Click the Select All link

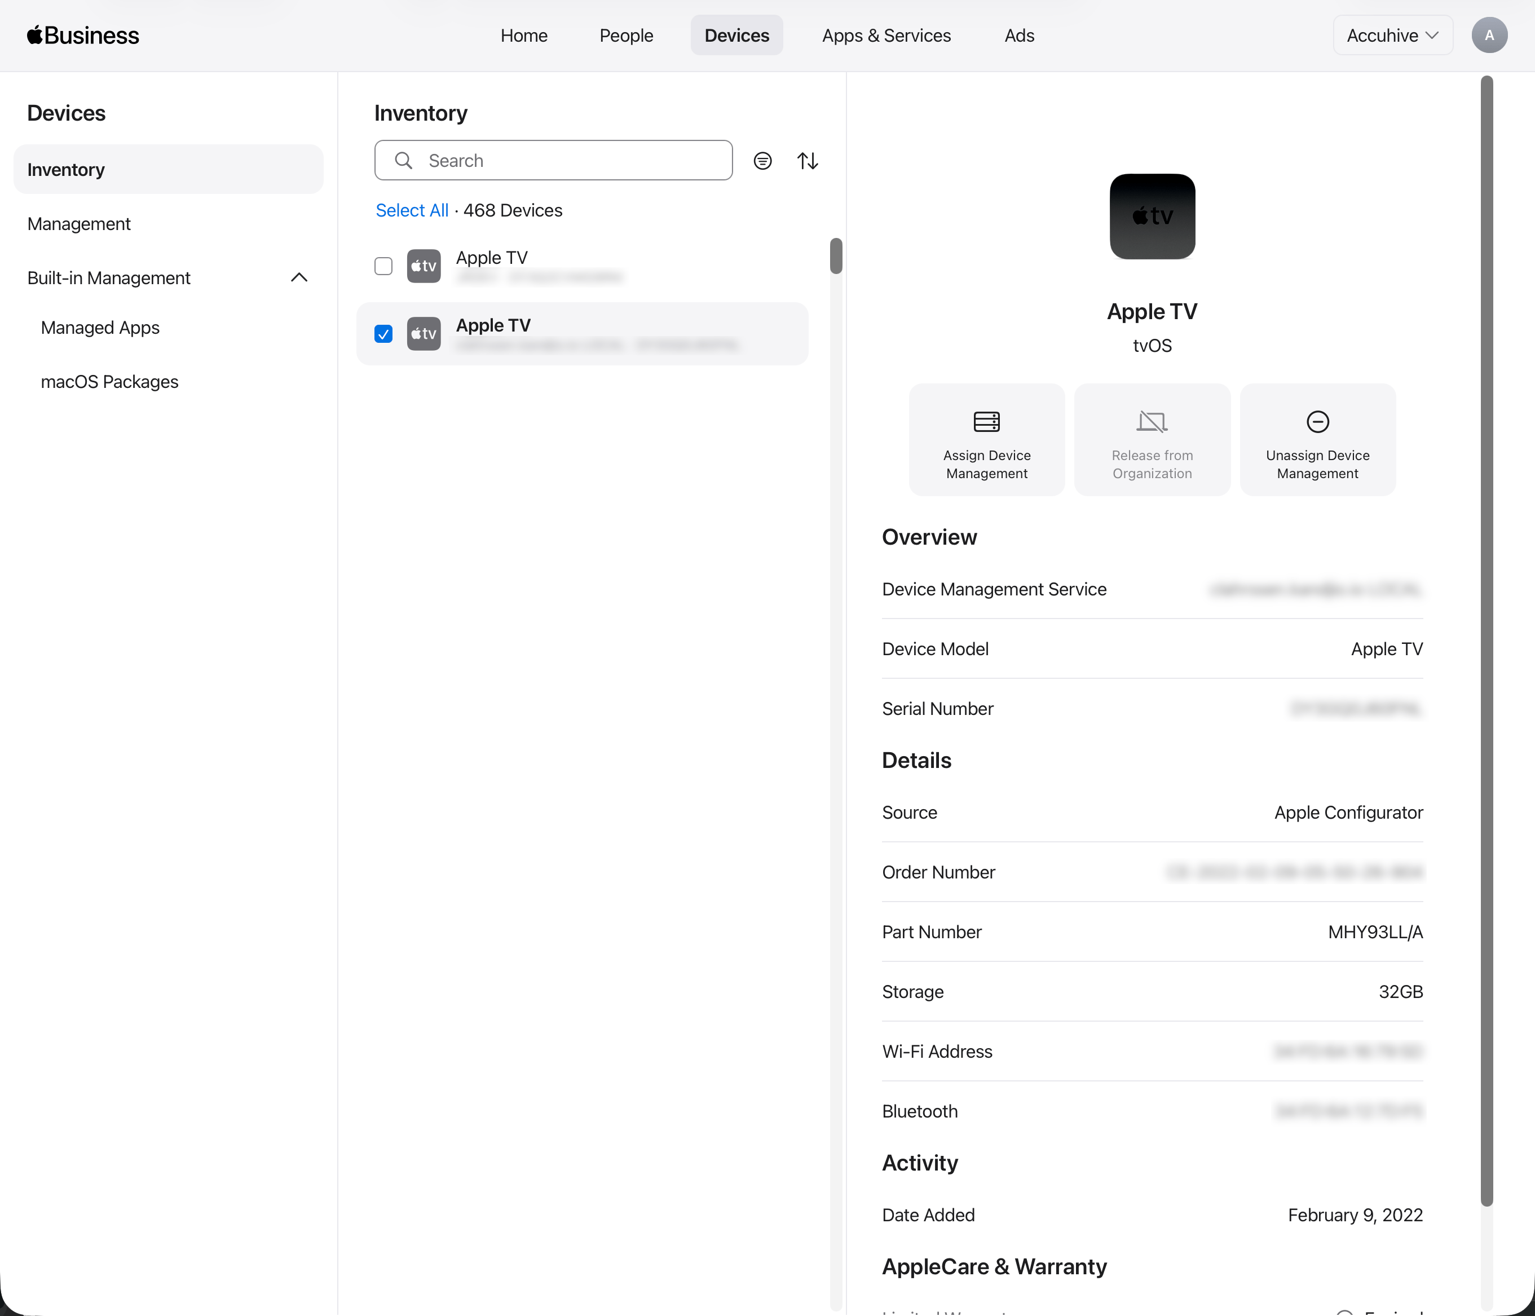412,210
